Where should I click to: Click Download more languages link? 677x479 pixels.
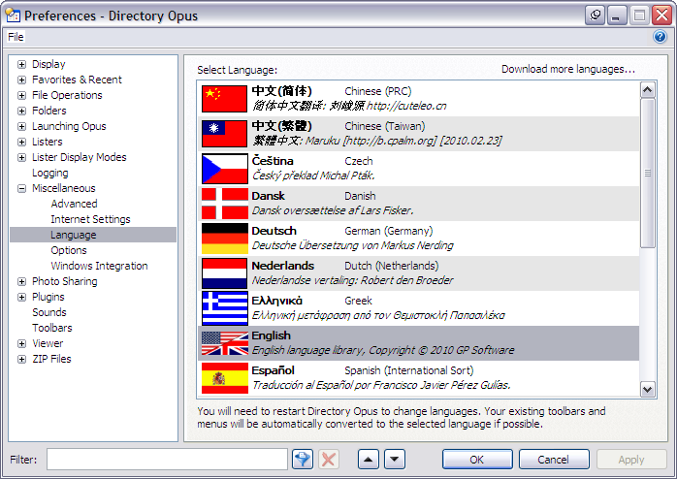(x=568, y=69)
